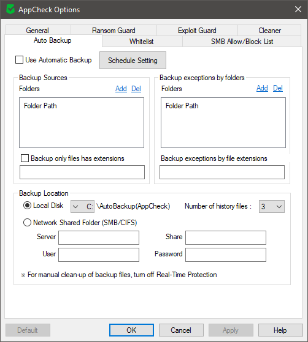Add a folder to Backup Sources
The height and width of the screenshot is (342, 308).
coord(121,89)
